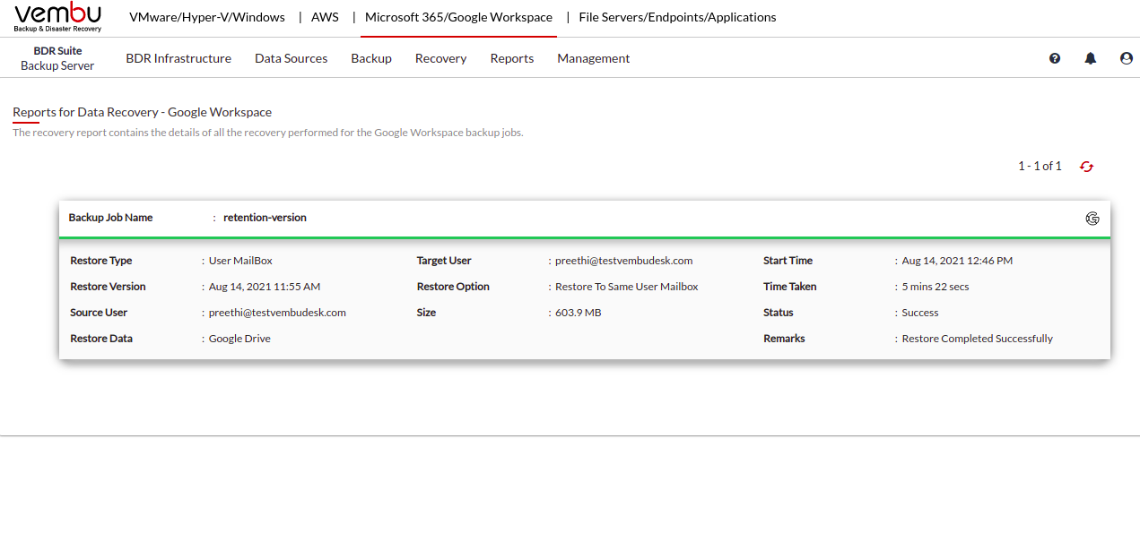This screenshot has width=1140, height=559.
Task: Open the BDR Infrastructure menu
Action: pos(178,58)
